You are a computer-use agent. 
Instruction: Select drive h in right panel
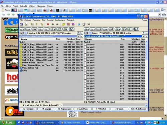point(124,29)
